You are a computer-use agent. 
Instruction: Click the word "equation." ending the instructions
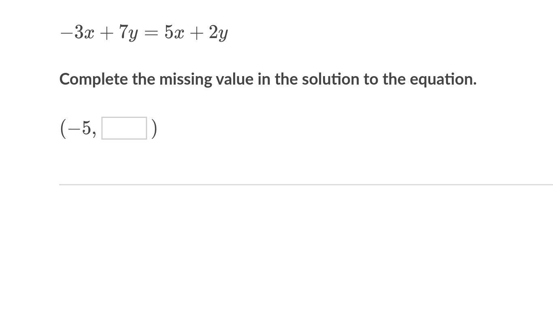point(443,79)
